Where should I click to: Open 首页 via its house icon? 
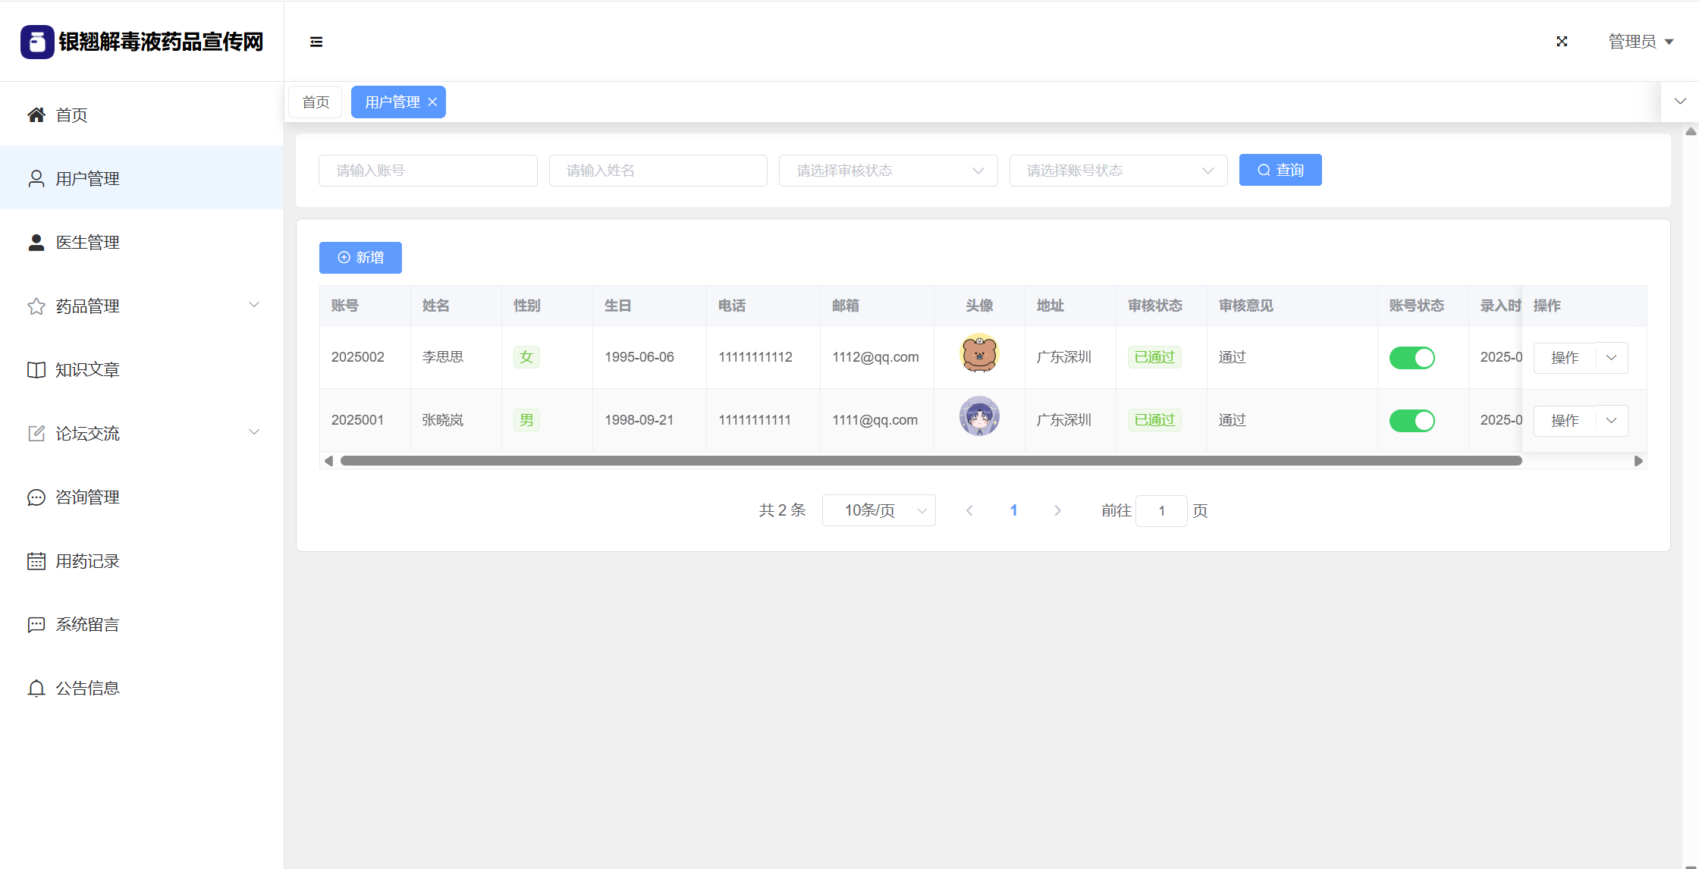(x=36, y=115)
